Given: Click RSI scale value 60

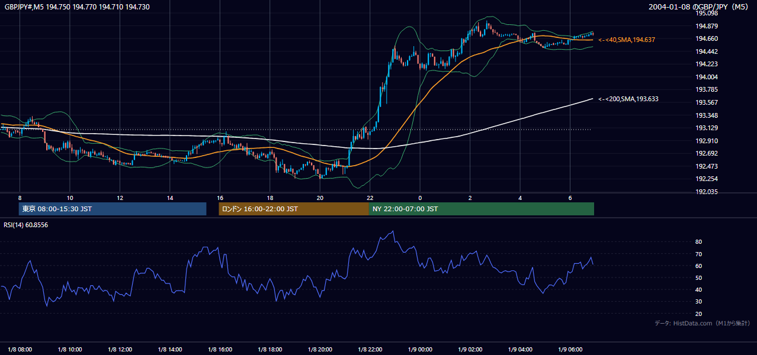Looking at the screenshot, I should coord(699,266).
